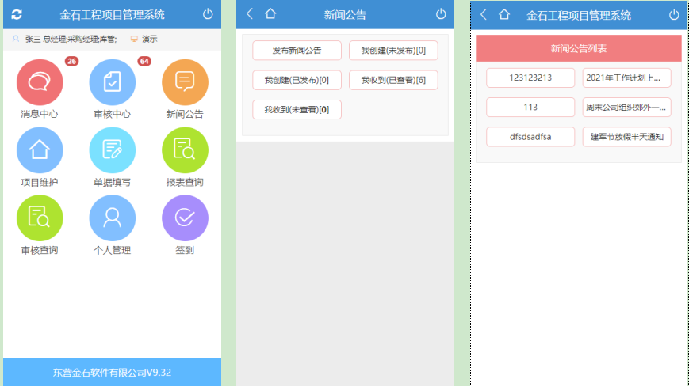Open the 审核中心 approval center icon
This screenshot has height=386, width=689.
pyautogui.click(x=112, y=82)
